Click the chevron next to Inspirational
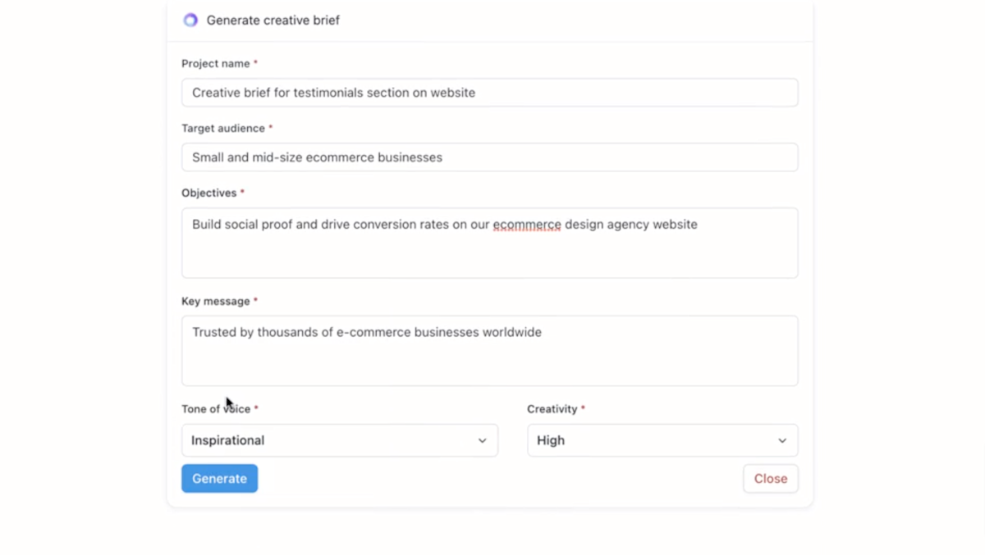The image size is (985, 555). pos(483,440)
